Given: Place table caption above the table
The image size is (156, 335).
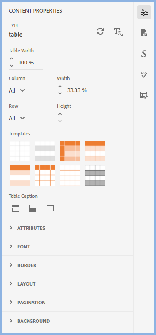Looking at the screenshot, I should point(16,208).
